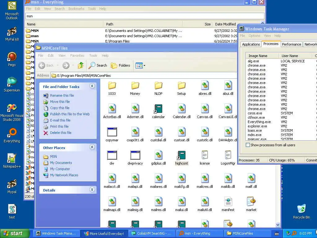Launch MyPal 68 from the desktop
The width and height of the screenshot is (317, 238).
coord(12,34)
